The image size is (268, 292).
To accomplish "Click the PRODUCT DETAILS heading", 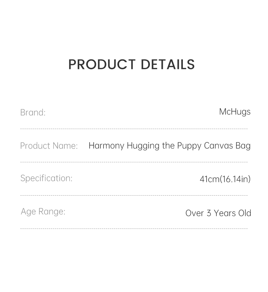I will [132, 65].
